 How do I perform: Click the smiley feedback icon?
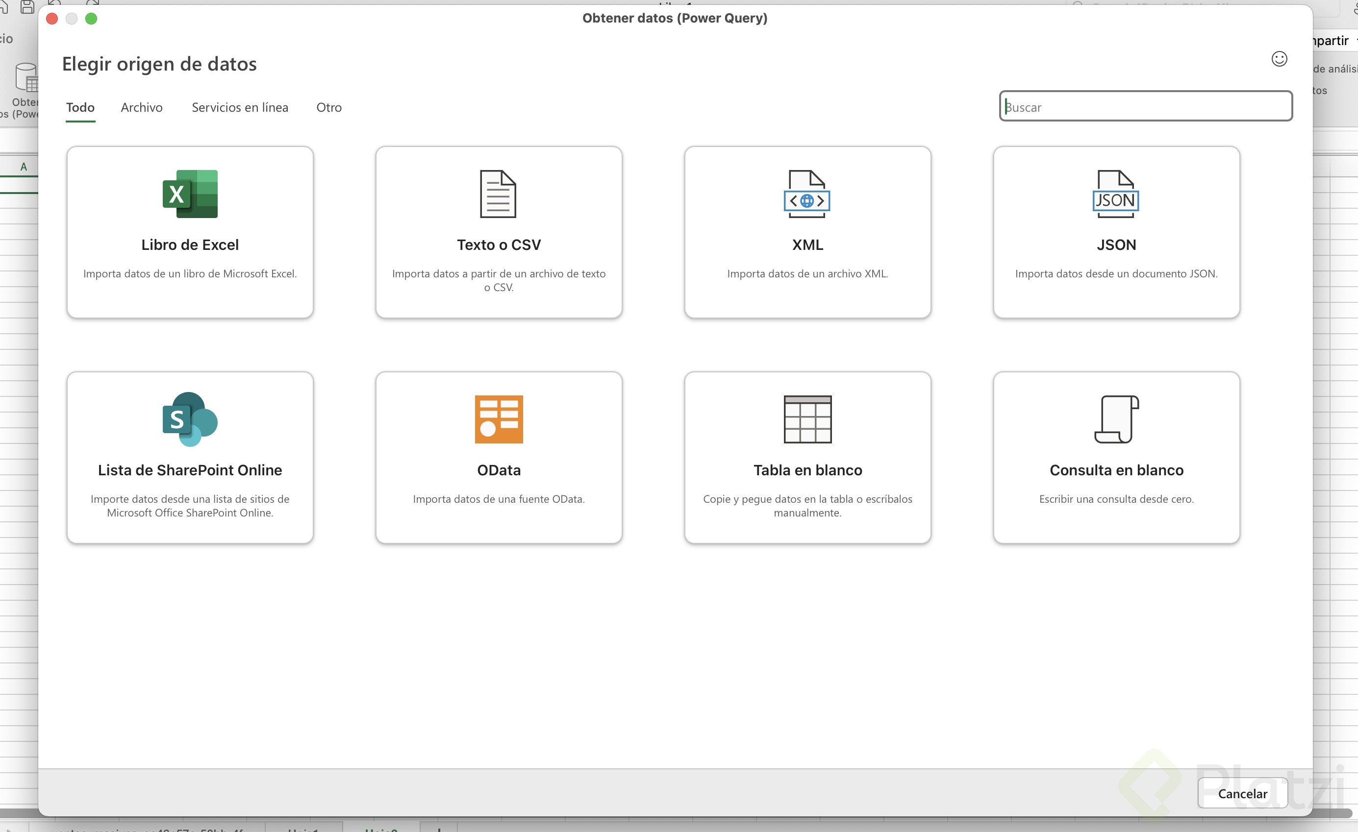(x=1279, y=59)
